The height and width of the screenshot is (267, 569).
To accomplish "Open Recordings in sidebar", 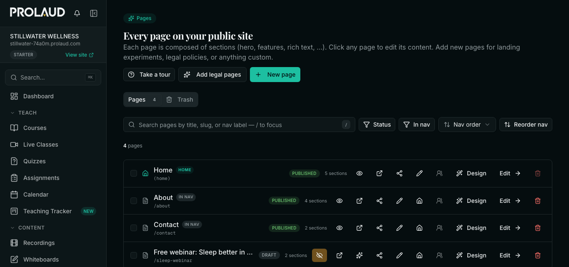I will 53,243.
